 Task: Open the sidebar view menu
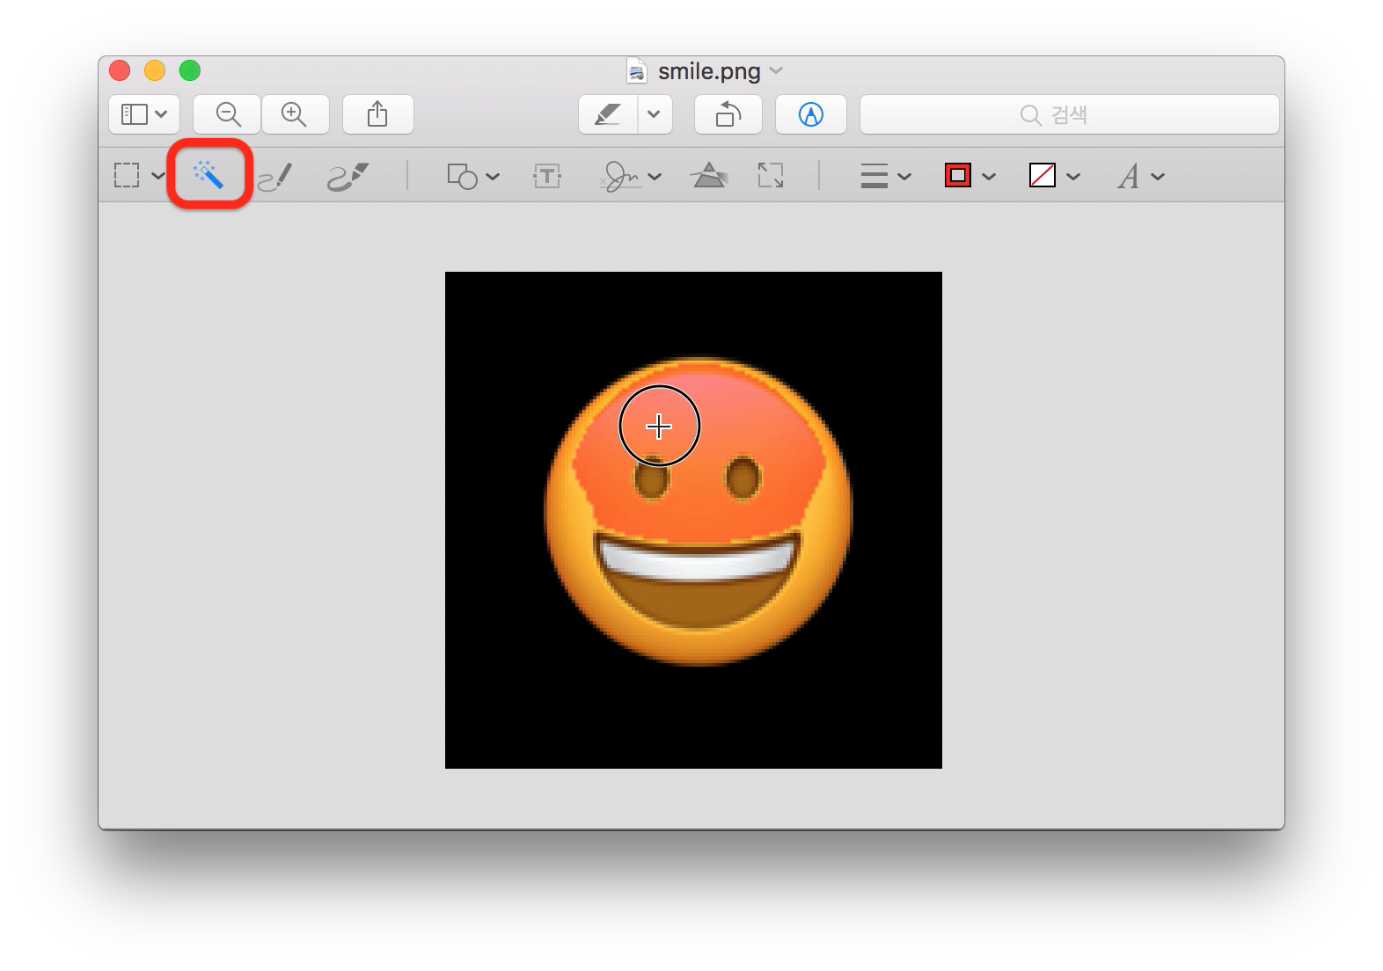144,114
